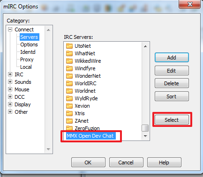Screen dimensions: 203x177
Task: Expand the Display category
Action: point(10,104)
